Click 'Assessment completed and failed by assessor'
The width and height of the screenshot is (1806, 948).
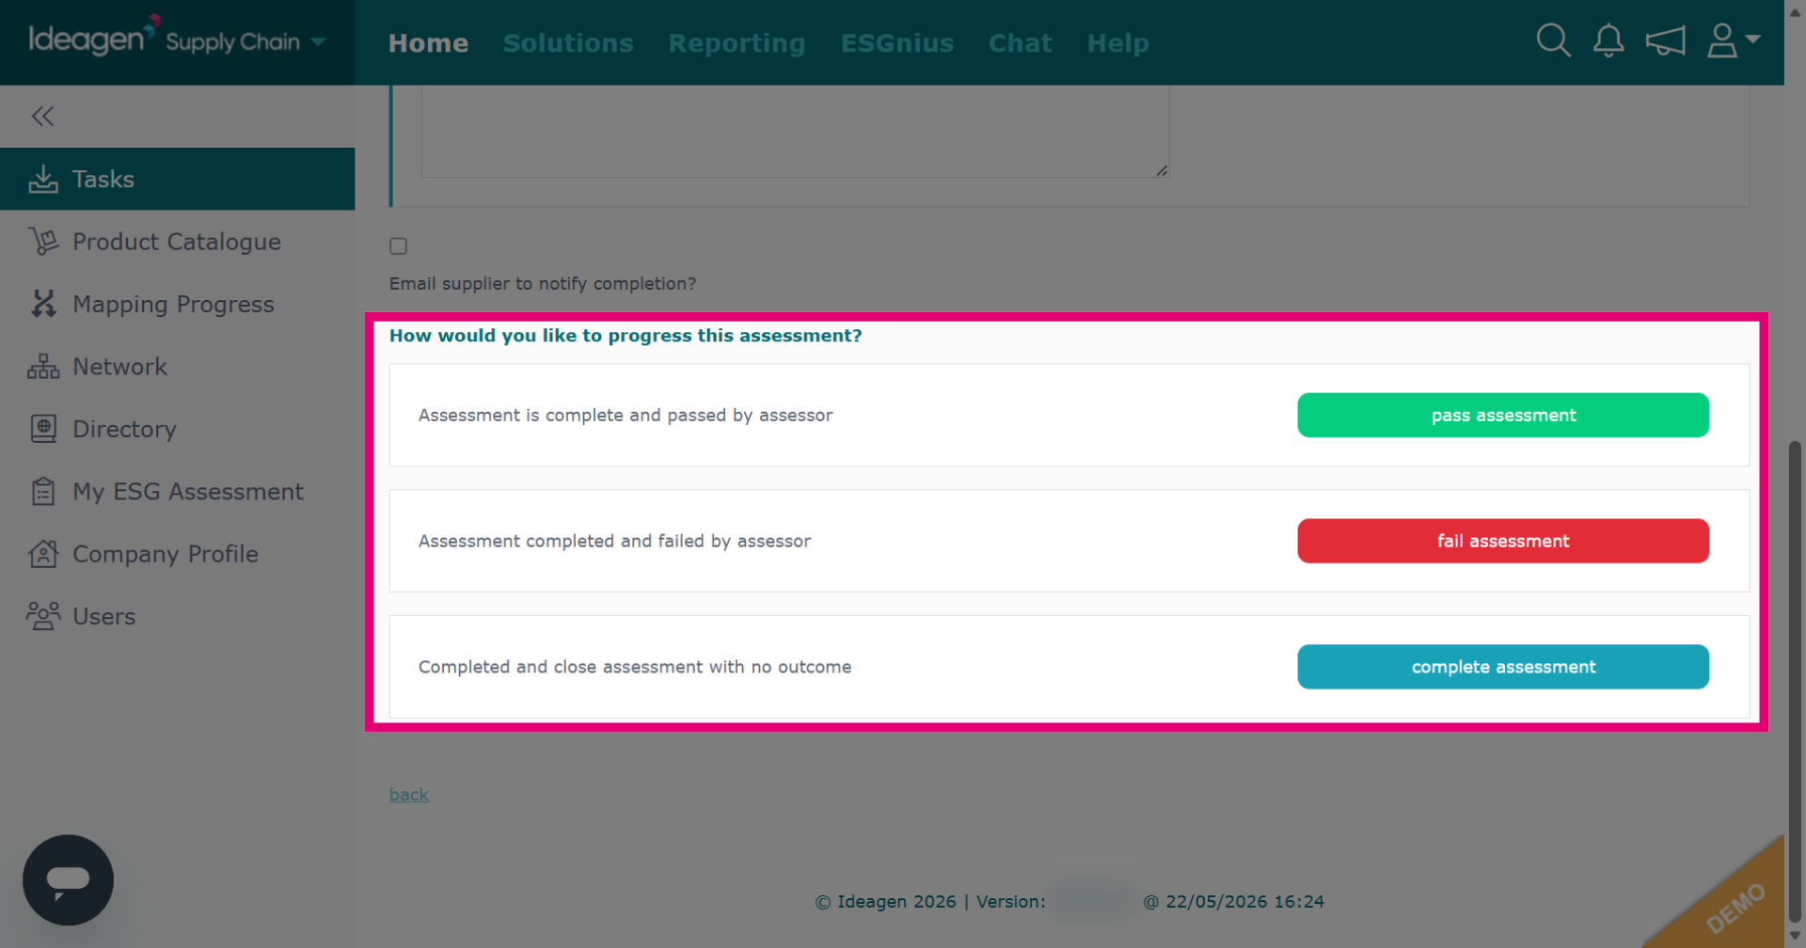614,541
